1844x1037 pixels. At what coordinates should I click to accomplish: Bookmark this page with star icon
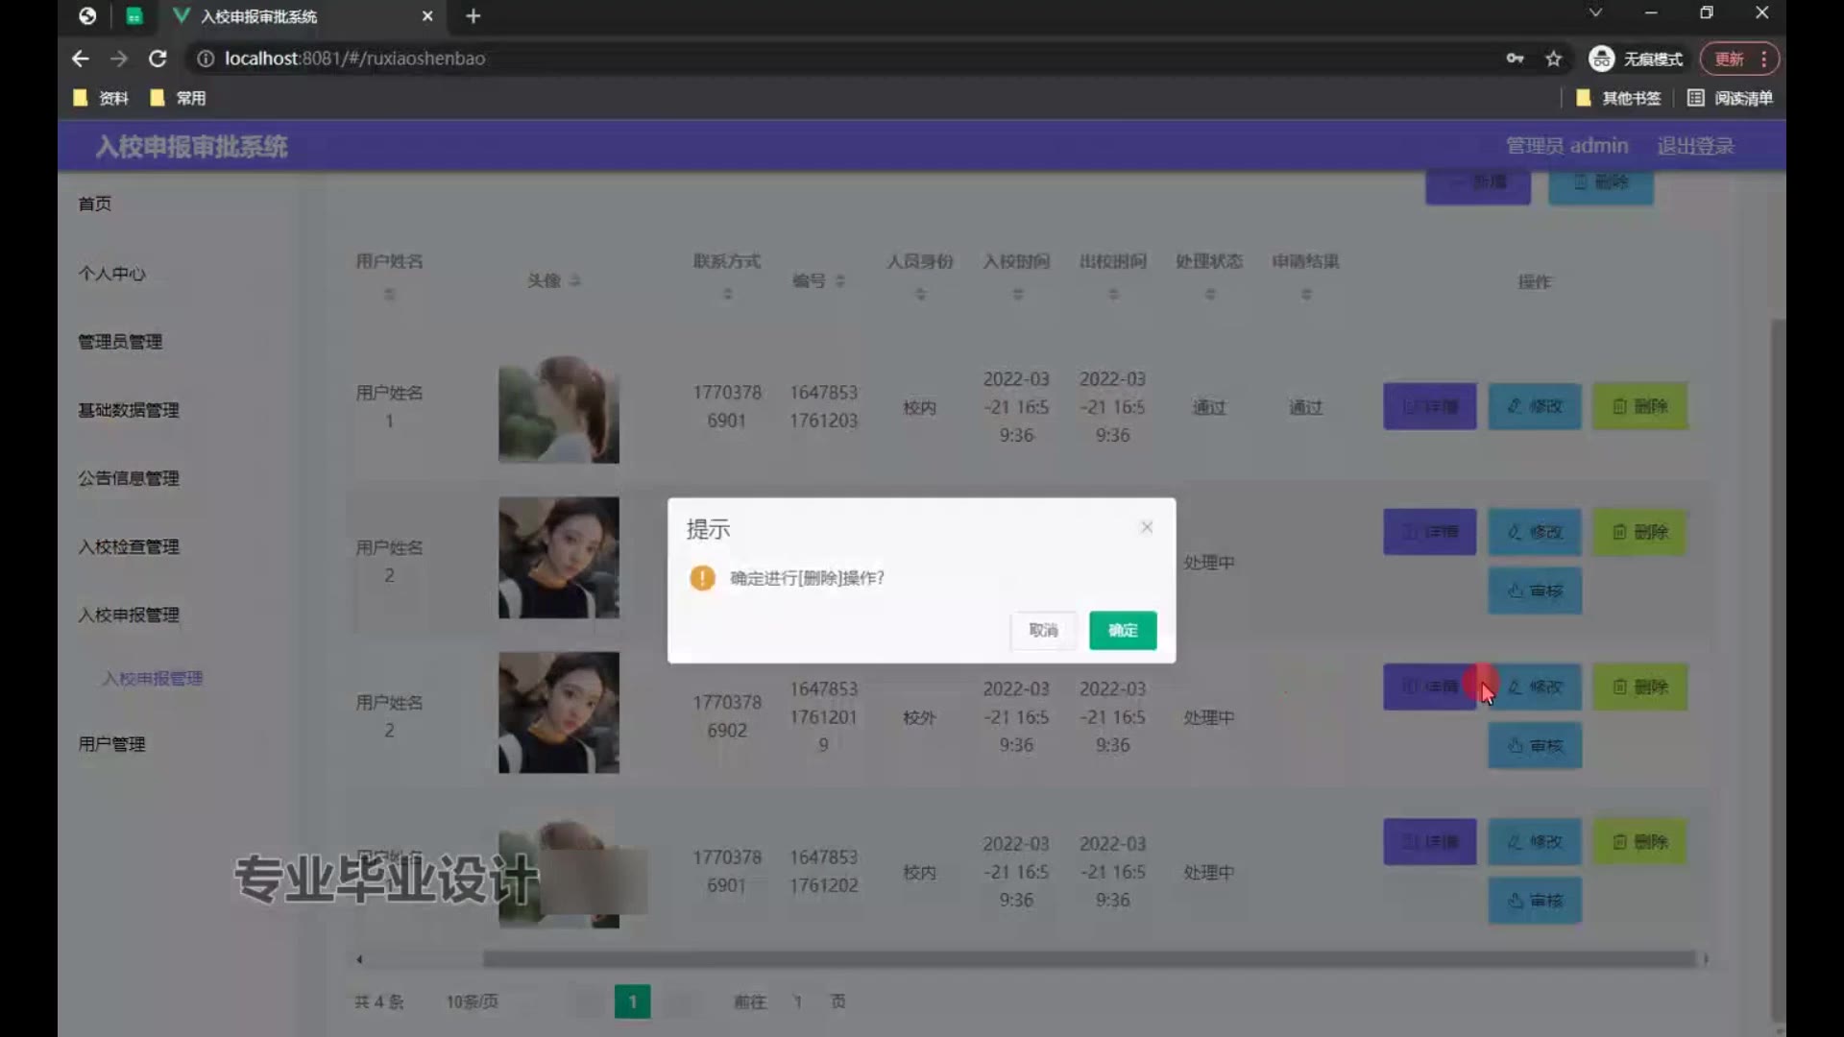pos(1553,59)
